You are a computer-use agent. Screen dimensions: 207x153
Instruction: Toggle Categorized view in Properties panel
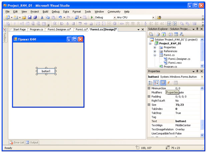click(150, 83)
